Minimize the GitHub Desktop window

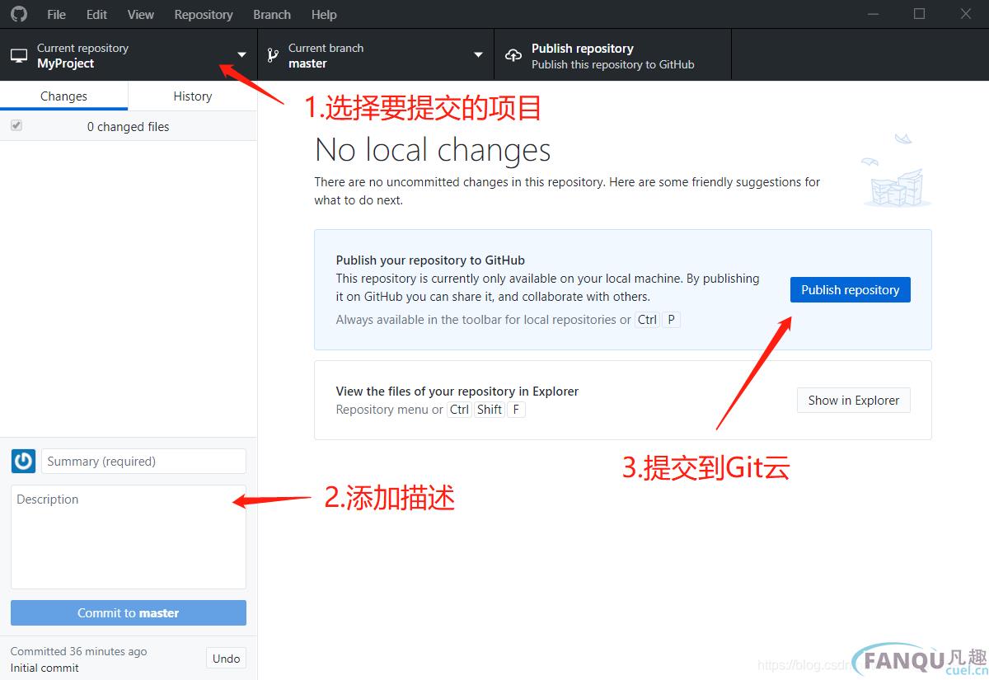coord(873,14)
